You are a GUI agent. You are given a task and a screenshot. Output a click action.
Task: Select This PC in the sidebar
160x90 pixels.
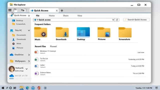[16, 30]
